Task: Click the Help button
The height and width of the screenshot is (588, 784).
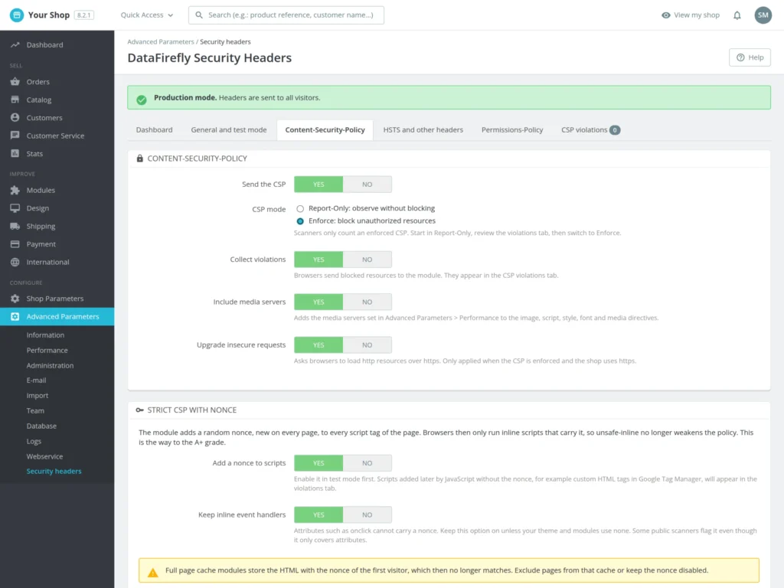Action: (750, 57)
